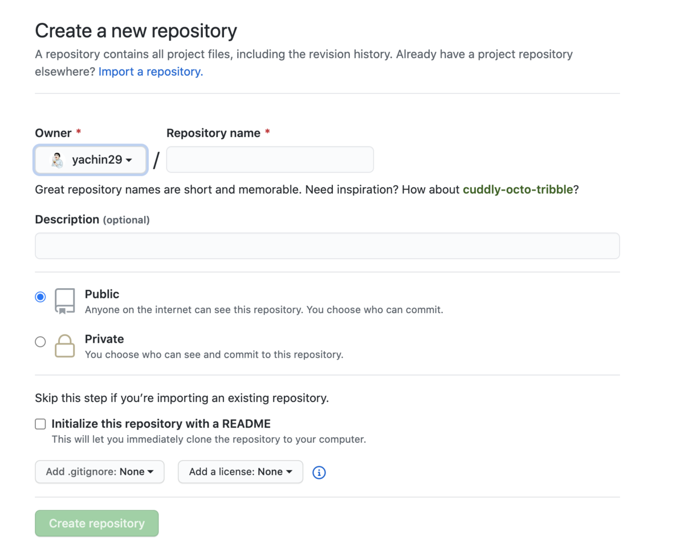Focus the Repository name text field
This screenshot has width=684, height=554.
(270, 160)
